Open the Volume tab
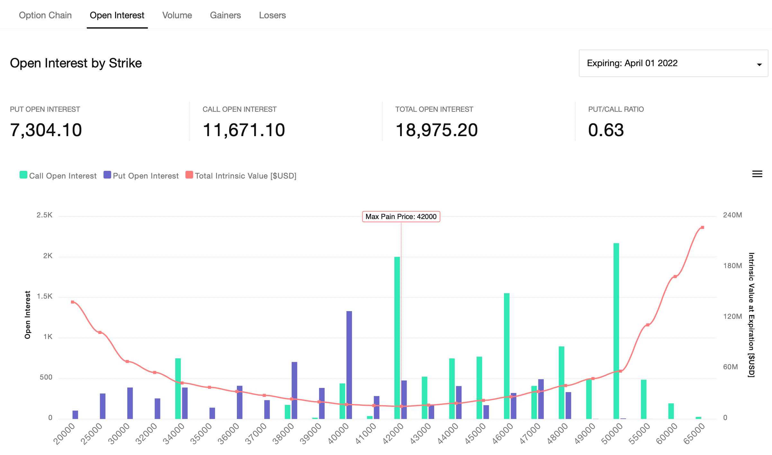 point(177,15)
